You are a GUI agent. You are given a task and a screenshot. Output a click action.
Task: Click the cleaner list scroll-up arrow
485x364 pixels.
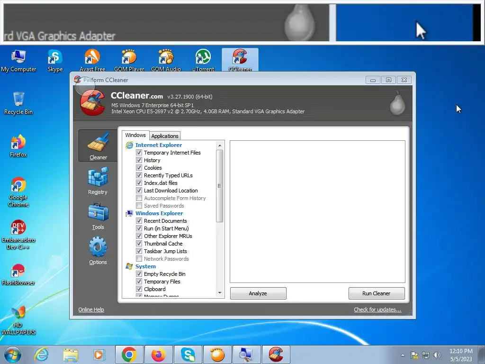220,146
